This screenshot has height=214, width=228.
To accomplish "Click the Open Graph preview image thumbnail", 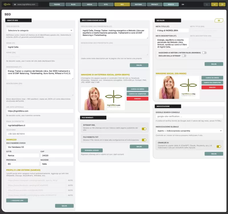I will point(103,98).
